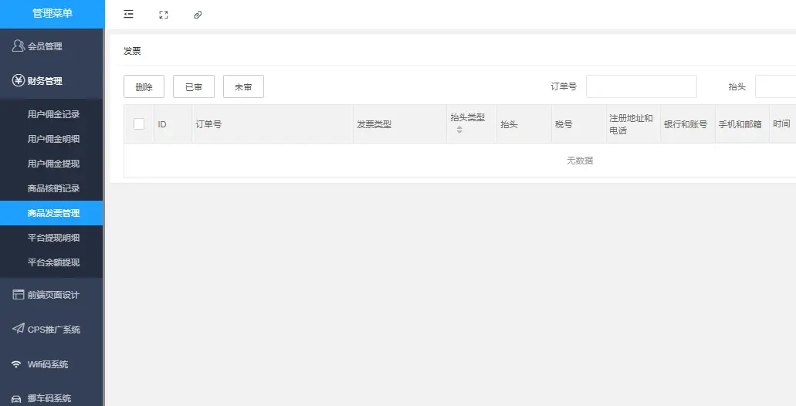Click the 手机和邮箱 column header

pyautogui.click(x=740, y=124)
